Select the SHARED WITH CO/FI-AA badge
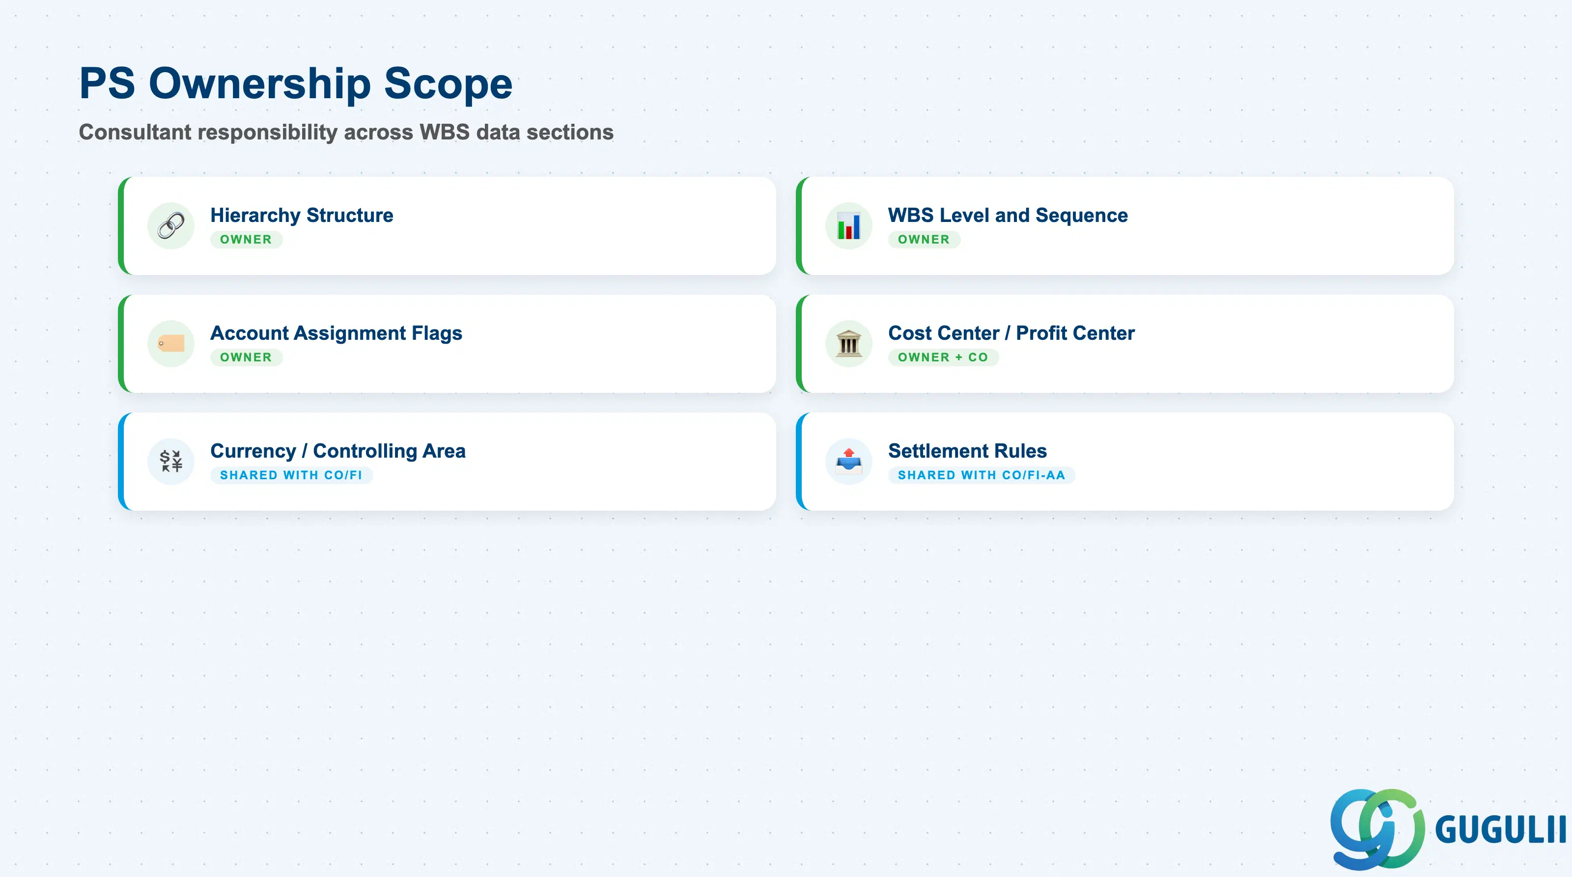The width and height of the screenshot is (1572, 877). pos(982,475)
